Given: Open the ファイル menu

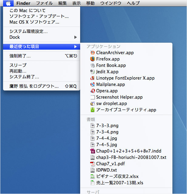Looking at the screenshot, I should tap(44, 3).
